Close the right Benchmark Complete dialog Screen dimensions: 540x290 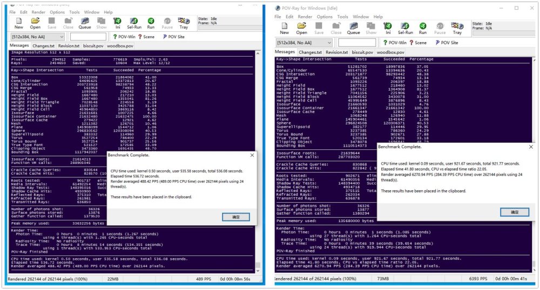point(531,147)
